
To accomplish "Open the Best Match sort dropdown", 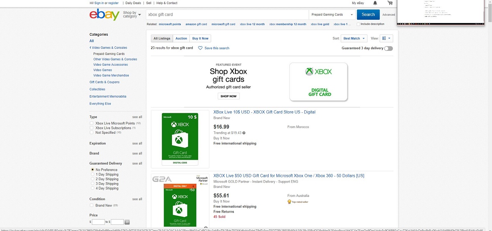I will (x=354, y=38).
